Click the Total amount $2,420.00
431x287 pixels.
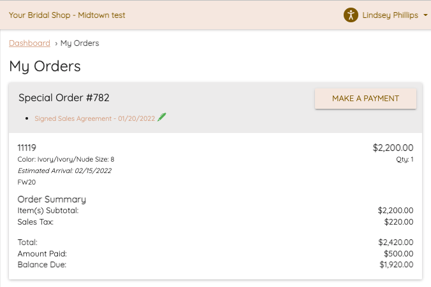tap(396, 242)
